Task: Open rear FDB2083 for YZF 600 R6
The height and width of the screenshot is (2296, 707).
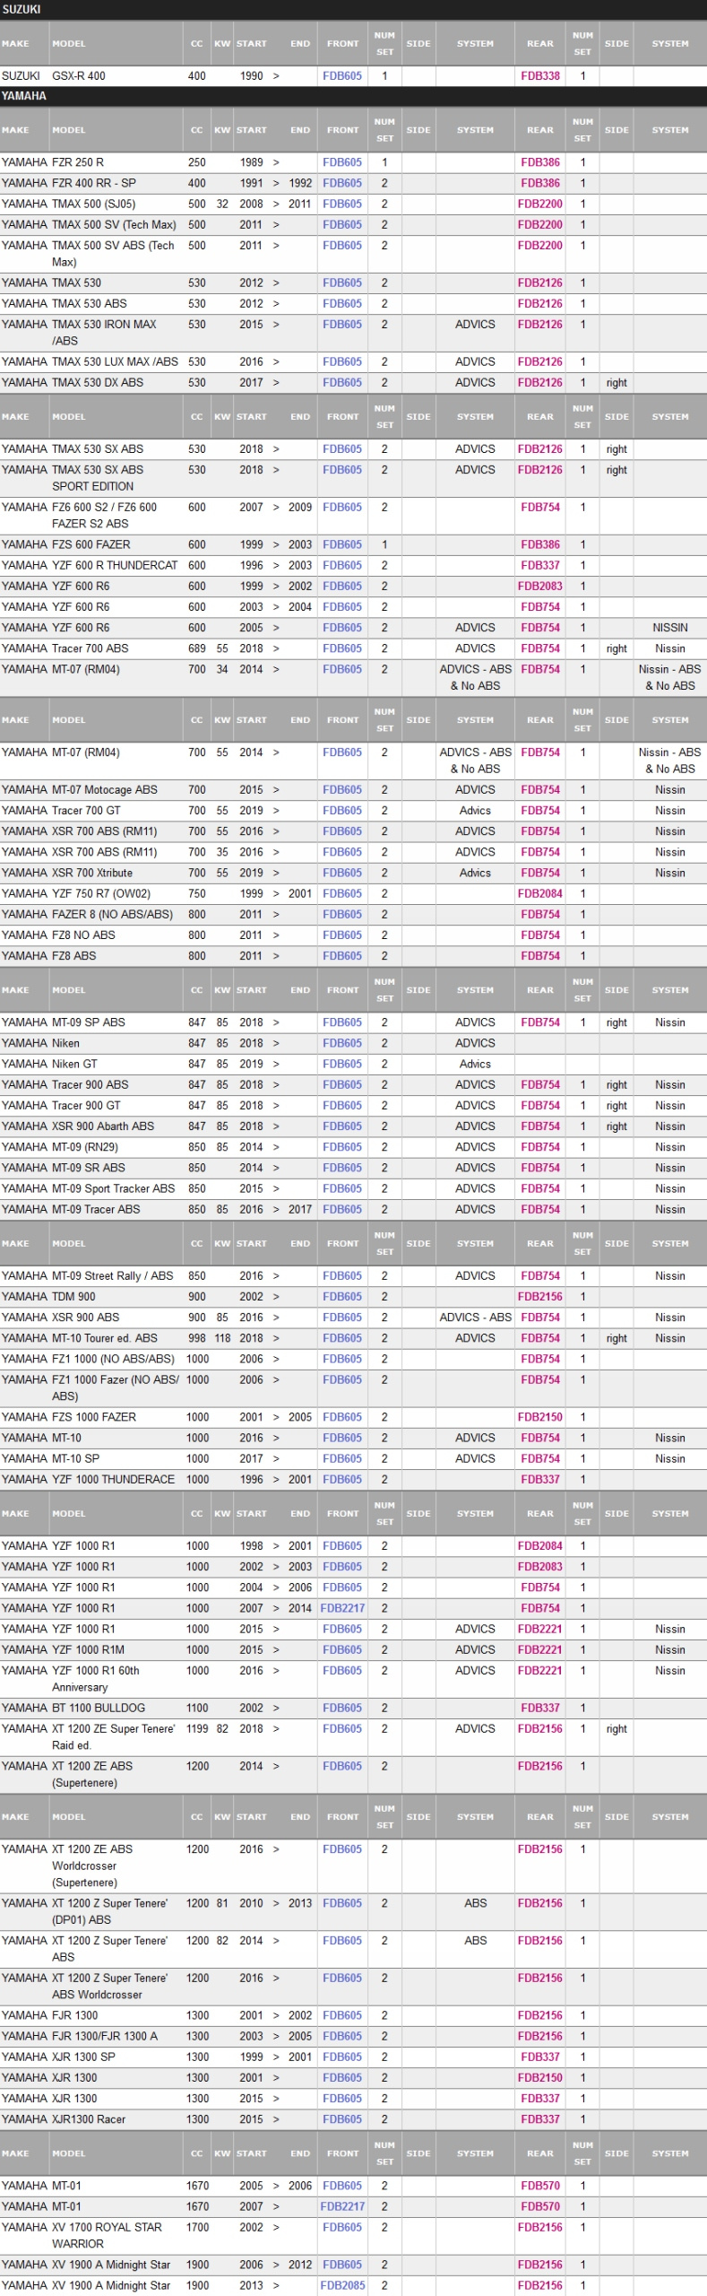Action: pyautogui.click(x=540, y=586)
